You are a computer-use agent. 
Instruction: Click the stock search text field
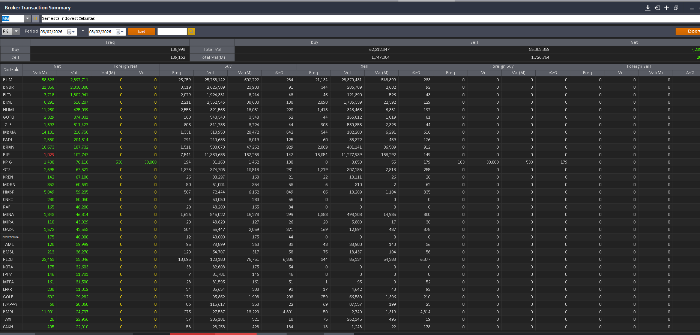point(172,31)
